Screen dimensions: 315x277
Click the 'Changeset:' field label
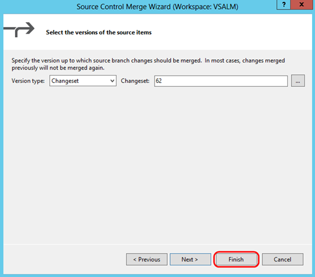click(x=135, y=81)
